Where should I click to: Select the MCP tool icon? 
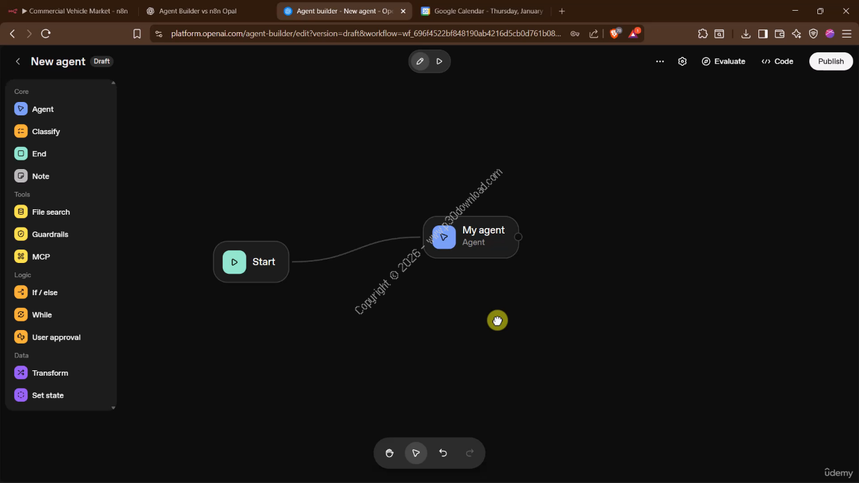[21, 257]
